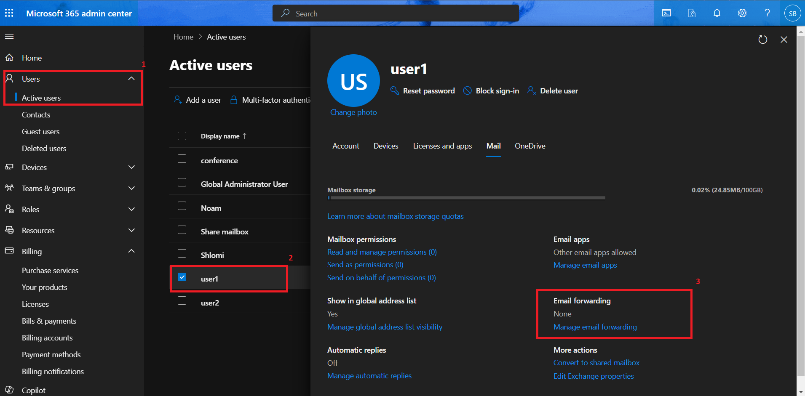
Task: Click the Home house icon in sidebar
Action: click(x=9, y=58)
